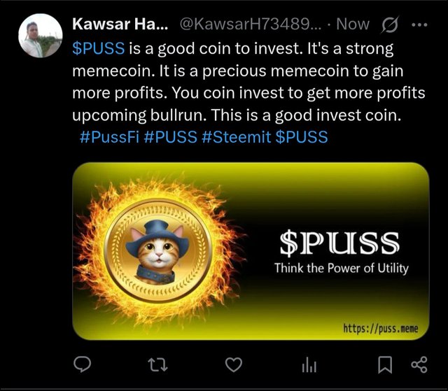Screen dimensions: 448x391
Task: Open the three-dot more options menu
Action: tap(419, 24)
